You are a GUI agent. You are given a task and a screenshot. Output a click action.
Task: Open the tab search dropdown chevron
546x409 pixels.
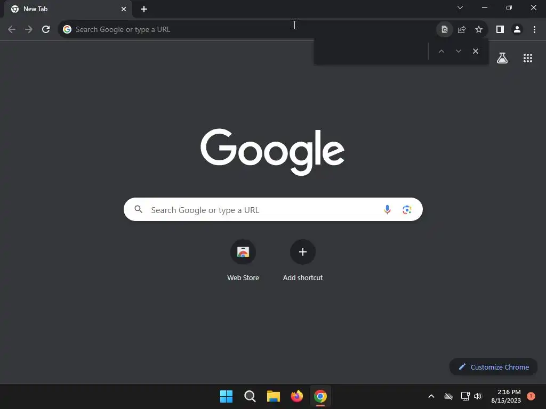(460, 7)
